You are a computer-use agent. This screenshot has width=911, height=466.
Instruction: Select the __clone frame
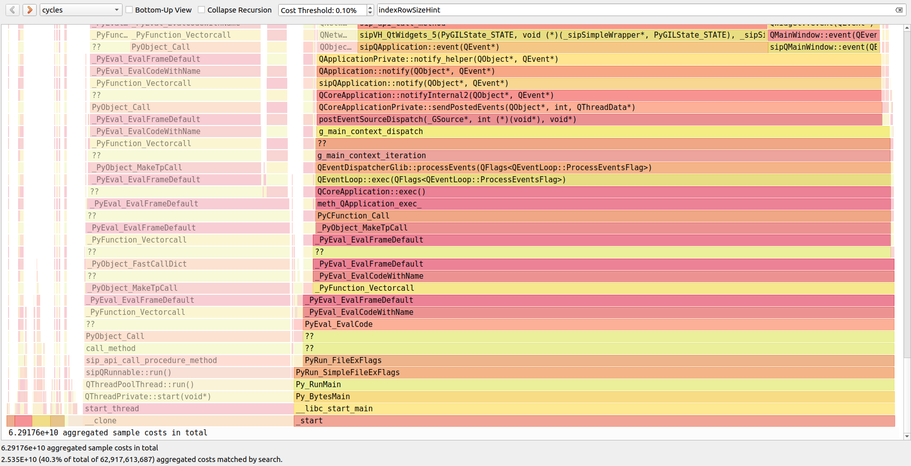click(188, 421)
